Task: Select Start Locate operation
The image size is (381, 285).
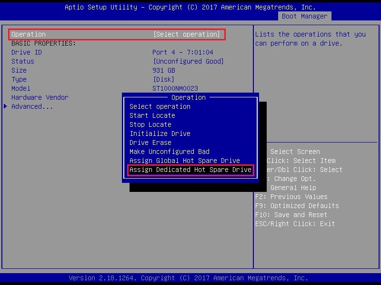Action: (x=152, y=115)
